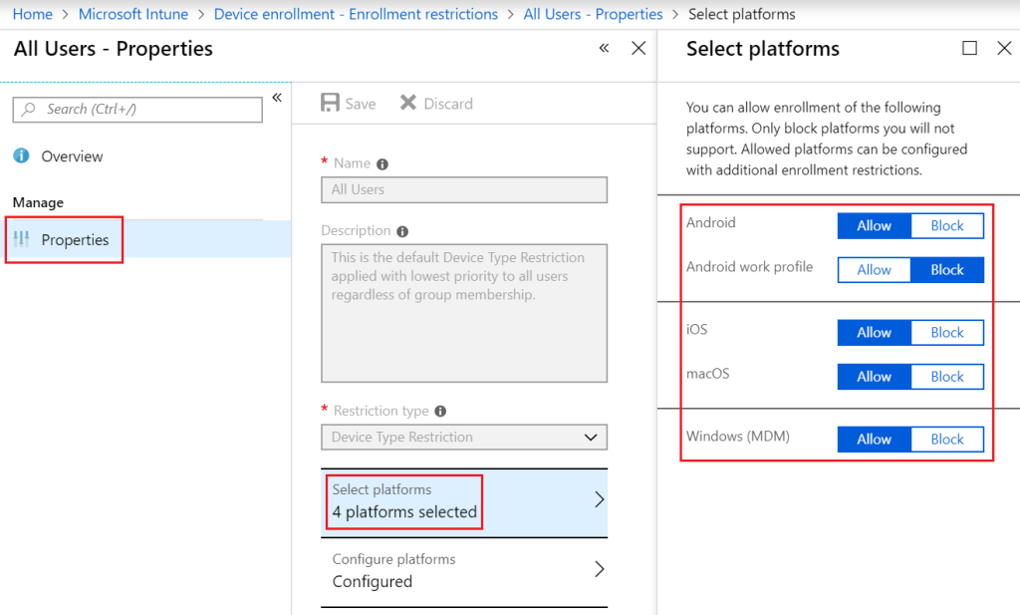Click the Save icon
The width and height of the screenshot is (1020, 615).
coord(329,103)
